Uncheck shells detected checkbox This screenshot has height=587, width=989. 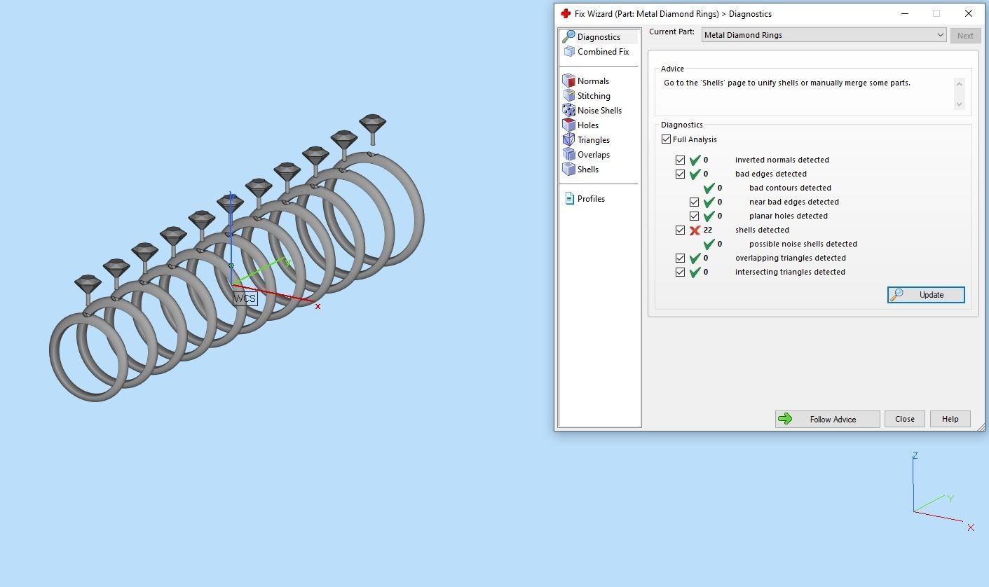(x=680, y=230)
